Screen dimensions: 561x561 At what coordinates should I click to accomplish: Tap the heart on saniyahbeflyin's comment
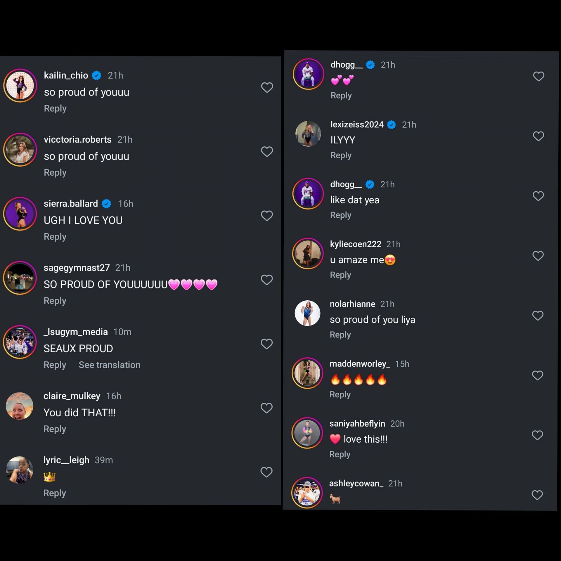point(537,435)
